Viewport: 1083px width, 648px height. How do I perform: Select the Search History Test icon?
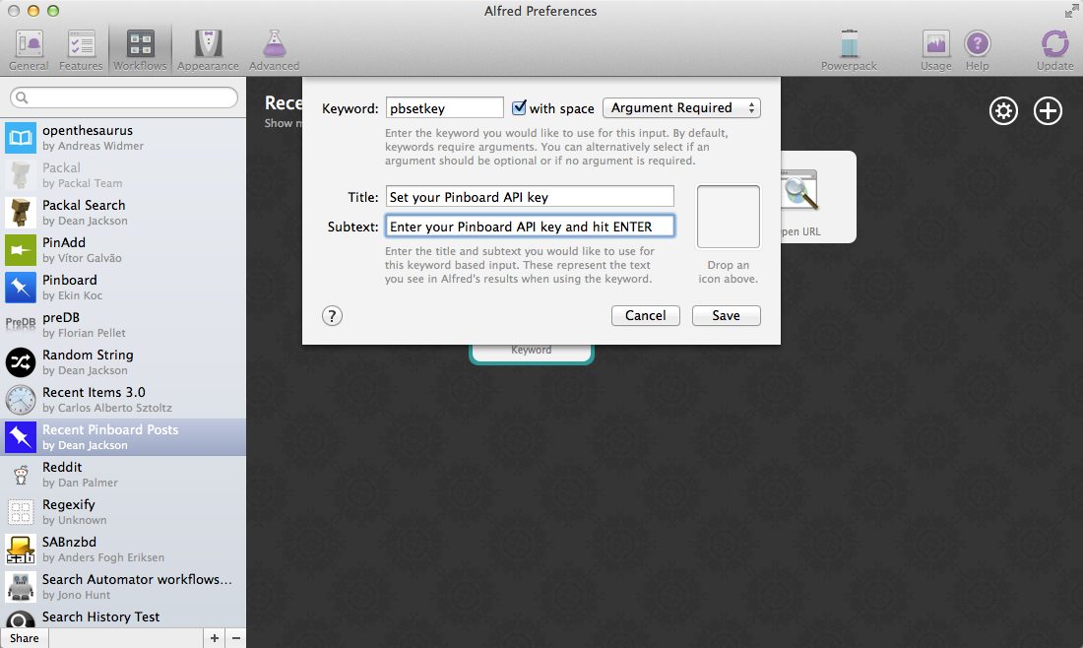coord(20,619)
